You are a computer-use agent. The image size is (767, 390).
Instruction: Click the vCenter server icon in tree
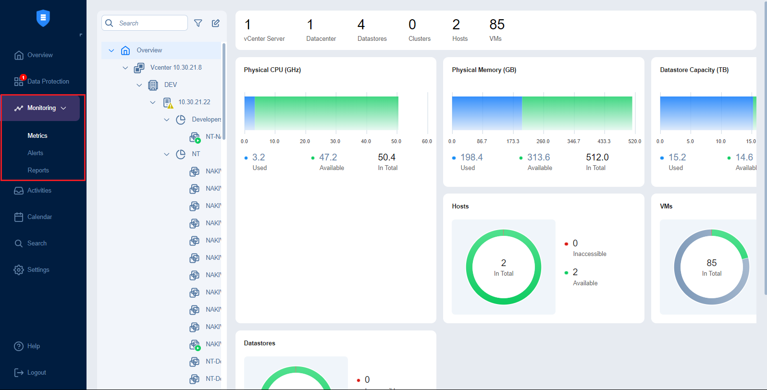click(139, 68)
